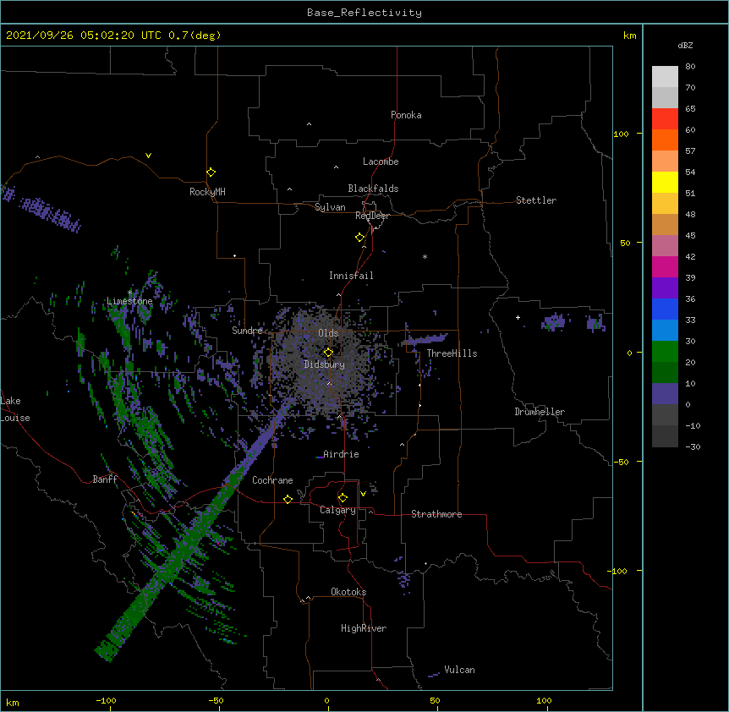This screenshot has height=712, width=729.
Task: Click the Blackfalds label
Action: (373, 189)
